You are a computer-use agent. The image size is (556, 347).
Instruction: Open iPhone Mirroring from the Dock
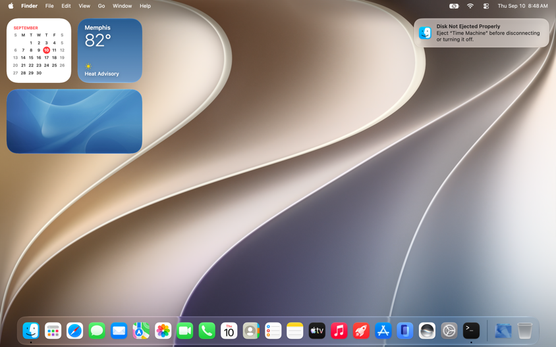(x=405, y=331)
